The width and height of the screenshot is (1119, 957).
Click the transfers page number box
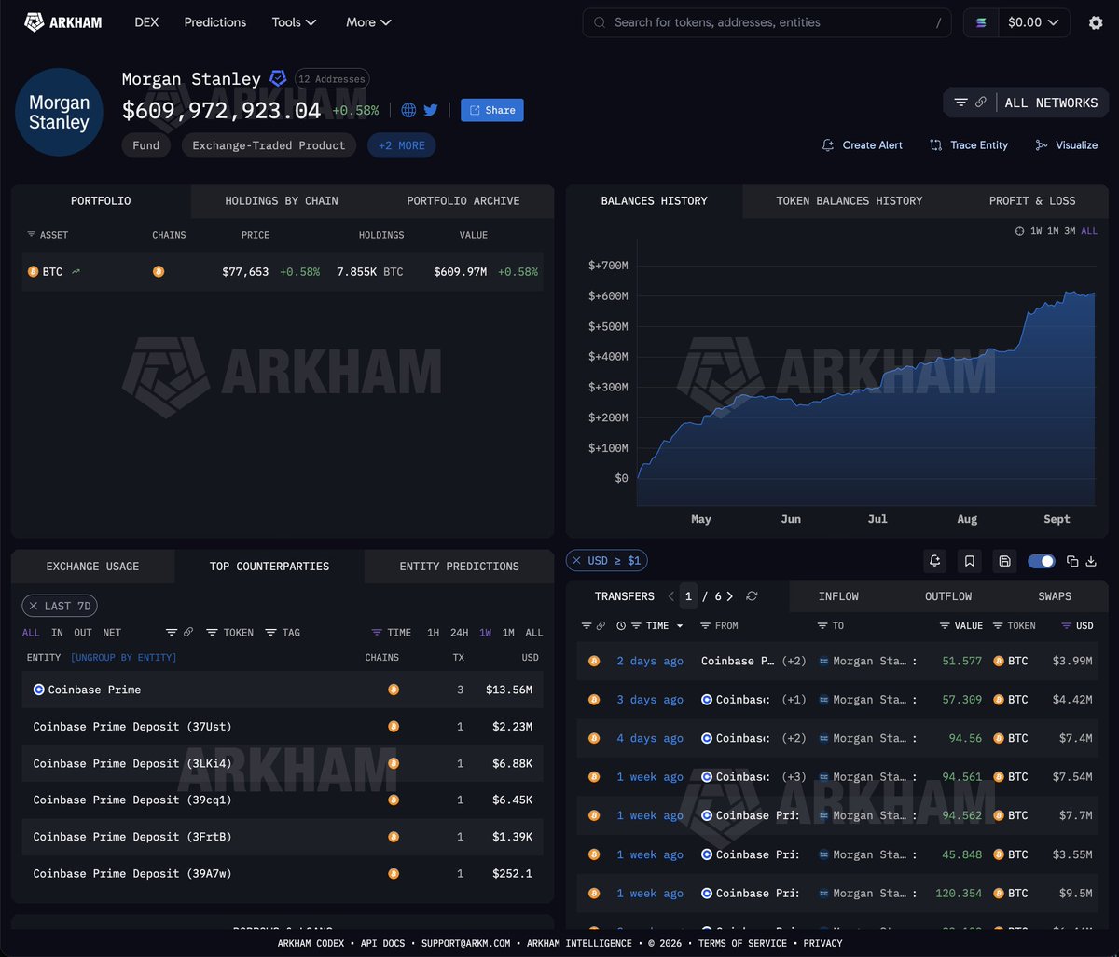(x=689, y=596)
